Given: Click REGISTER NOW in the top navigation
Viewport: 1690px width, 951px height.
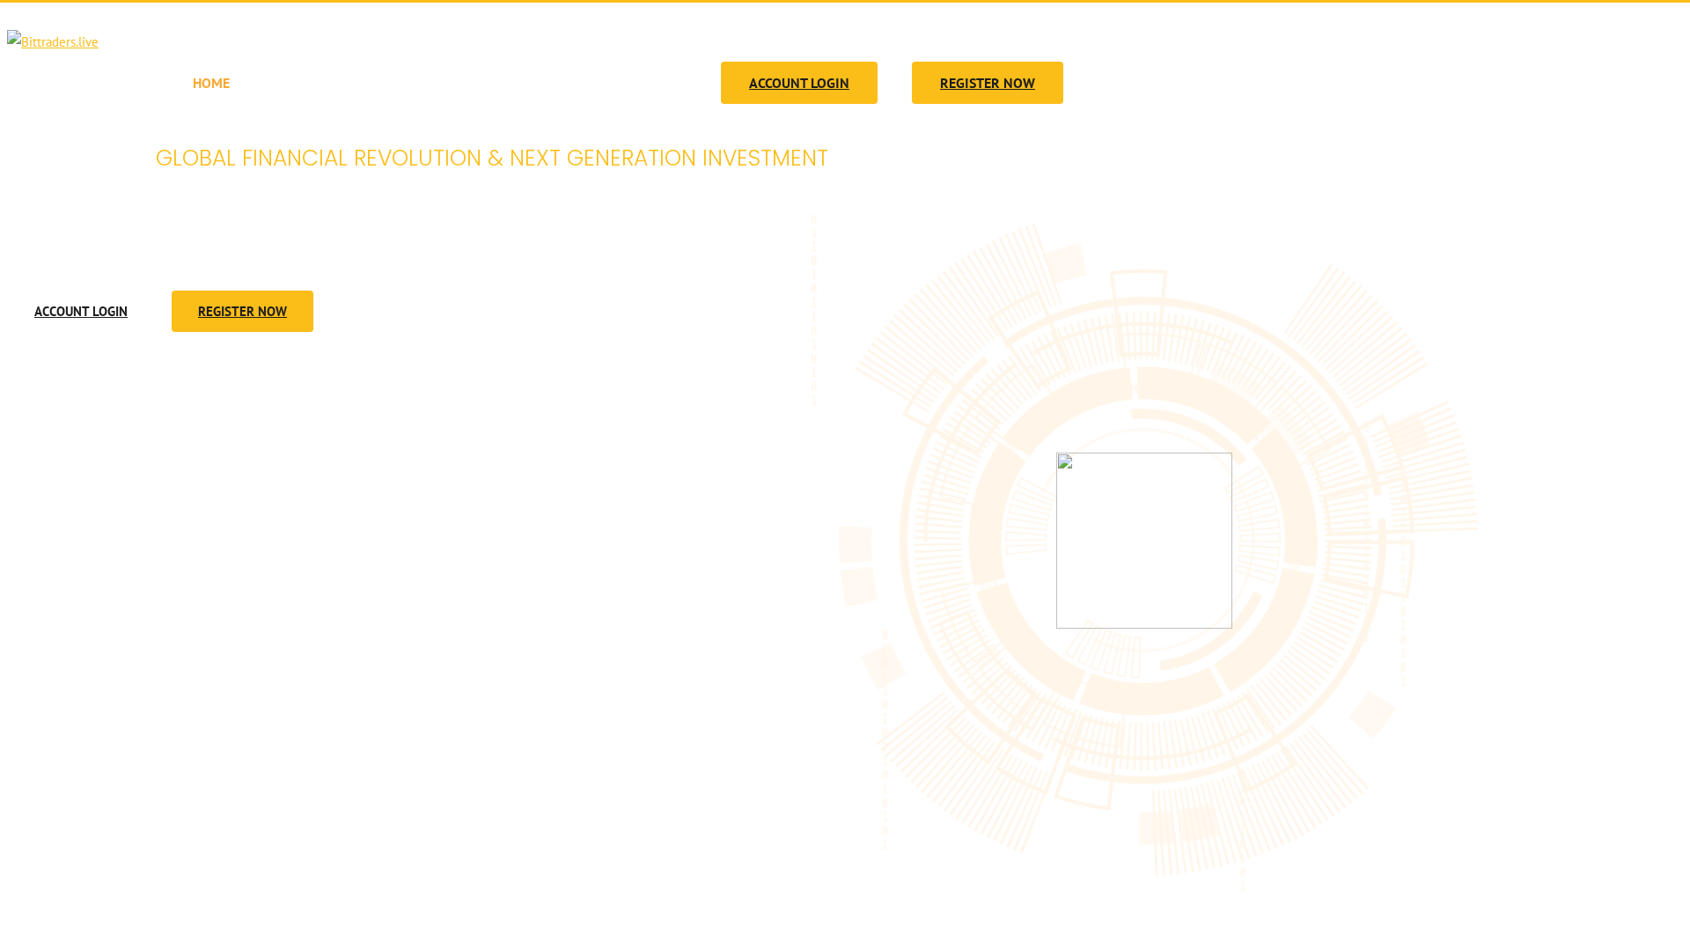Looking at the screenshot, I should click(988, 83).
